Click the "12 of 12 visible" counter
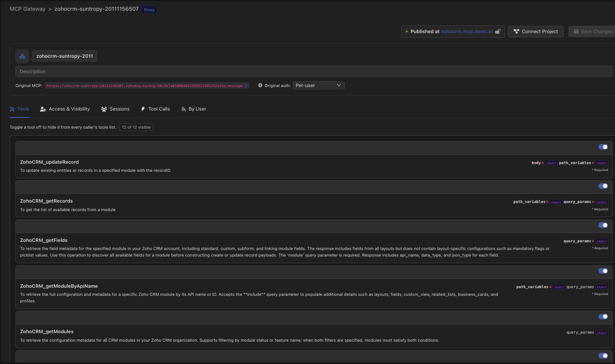The width and height of the screenshot is (615, 364). (136, 127)
